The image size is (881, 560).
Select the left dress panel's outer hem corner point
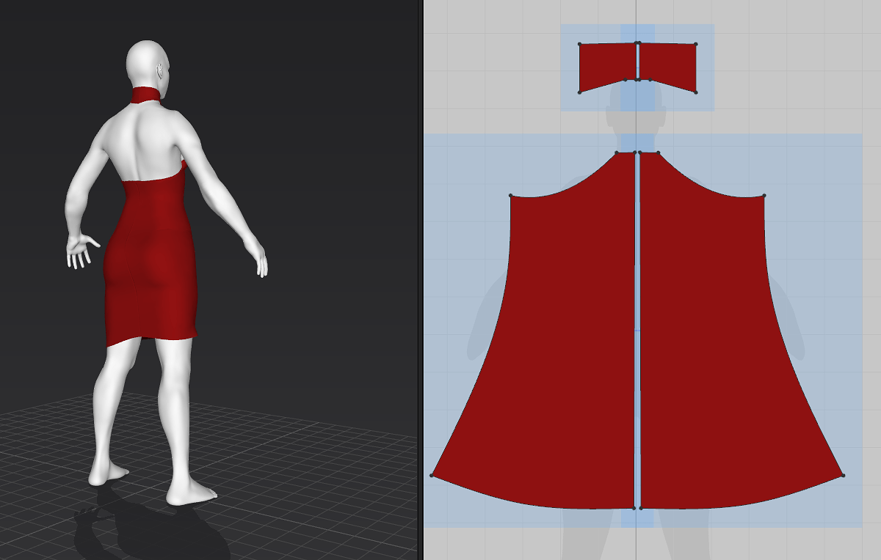click(432, 476)
